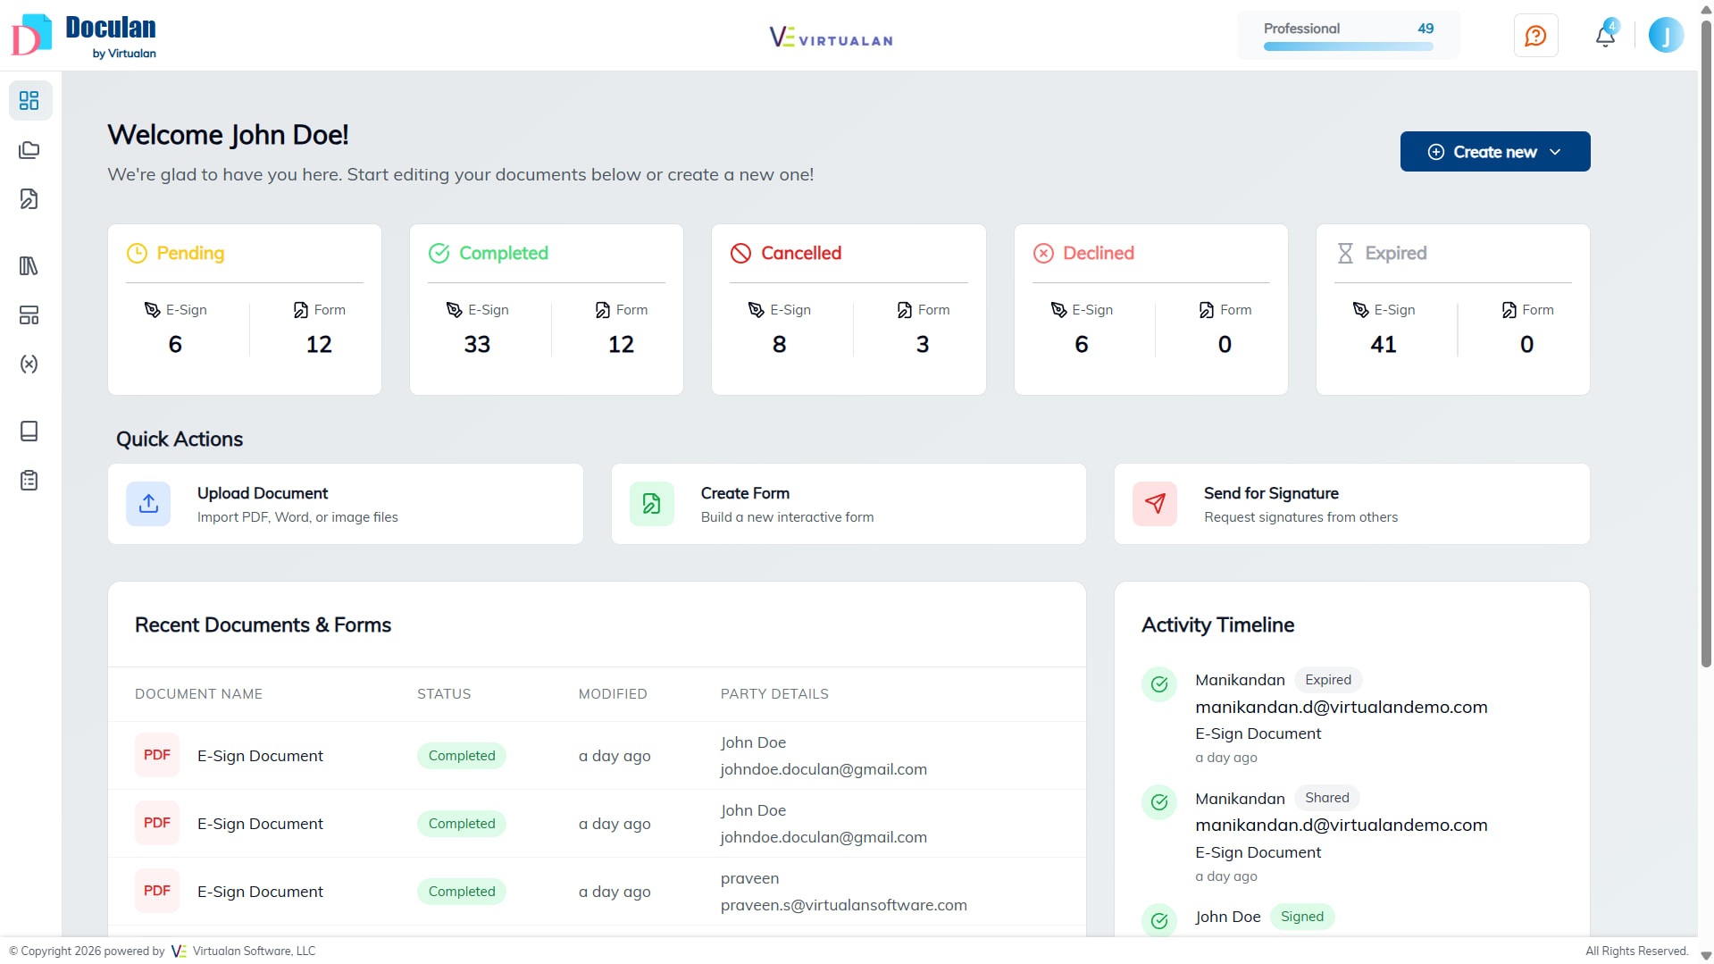Click the Pending clock icon

[137, 253]
